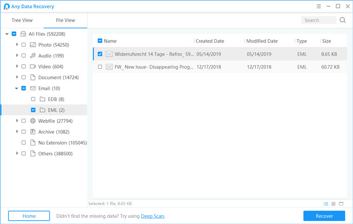Select the FW_ New Issue file name
The height and width of the screenshot is (224, 353).
click(x=154, y=67)
